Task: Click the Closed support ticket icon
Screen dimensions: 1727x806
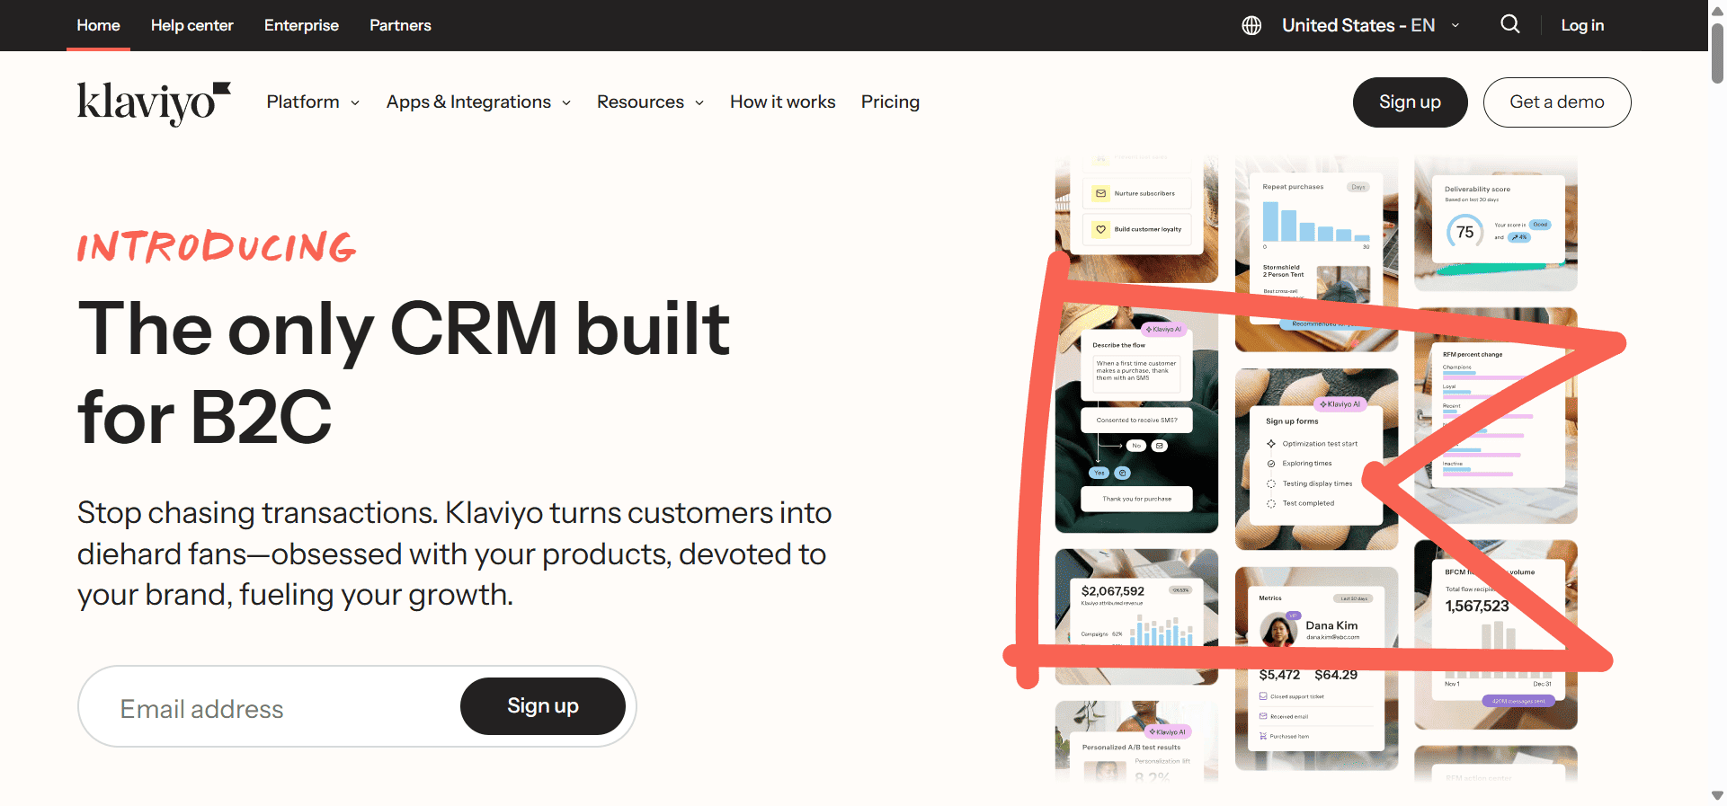Action: 1263,696
